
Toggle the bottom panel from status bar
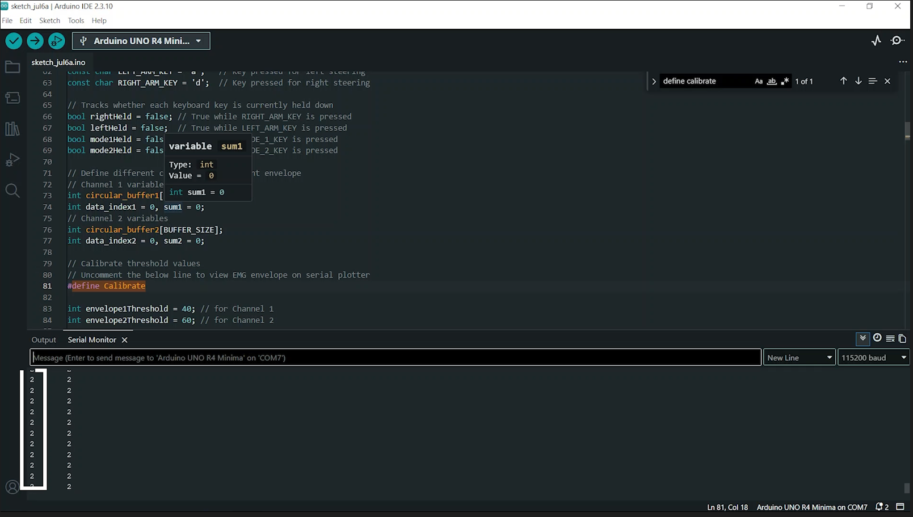(900, 507)
